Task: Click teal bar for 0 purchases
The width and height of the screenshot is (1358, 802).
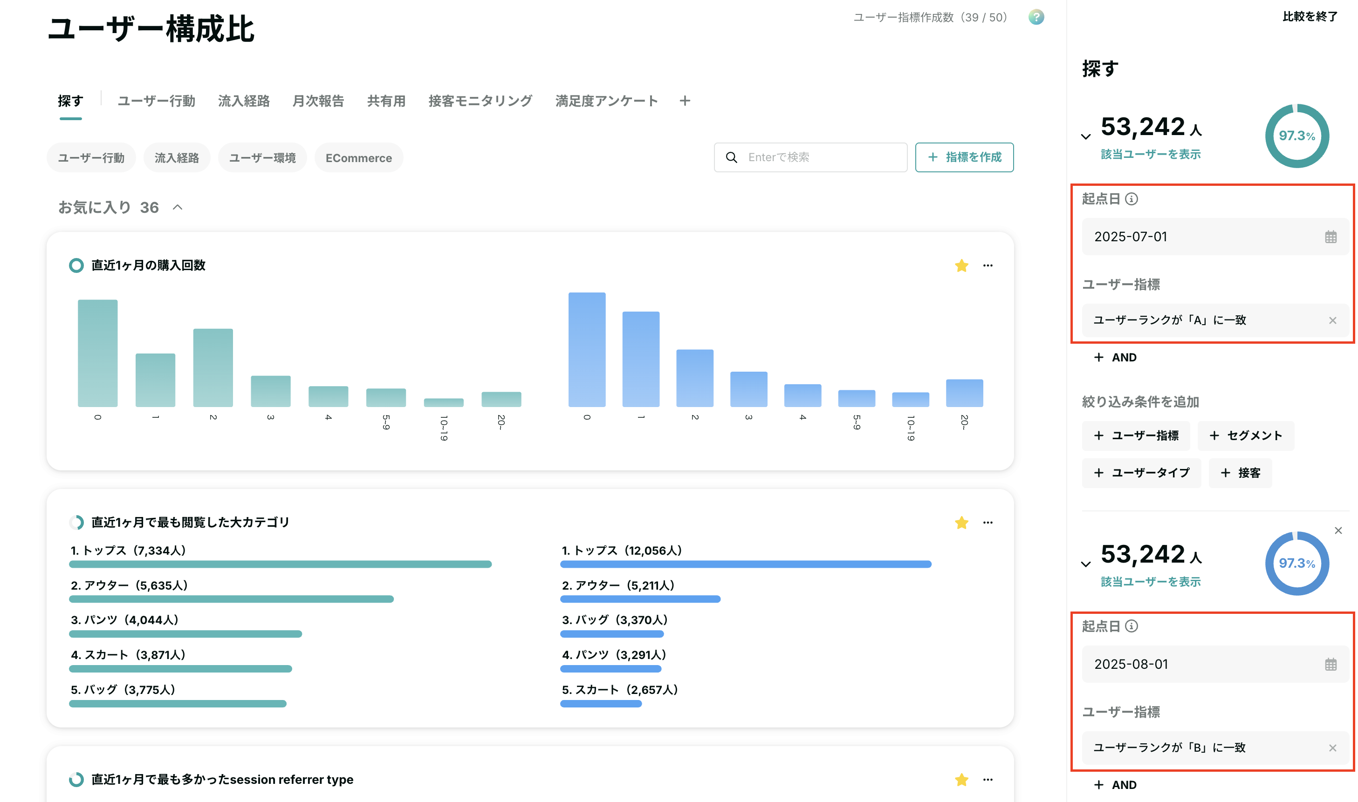Action: 97,353
